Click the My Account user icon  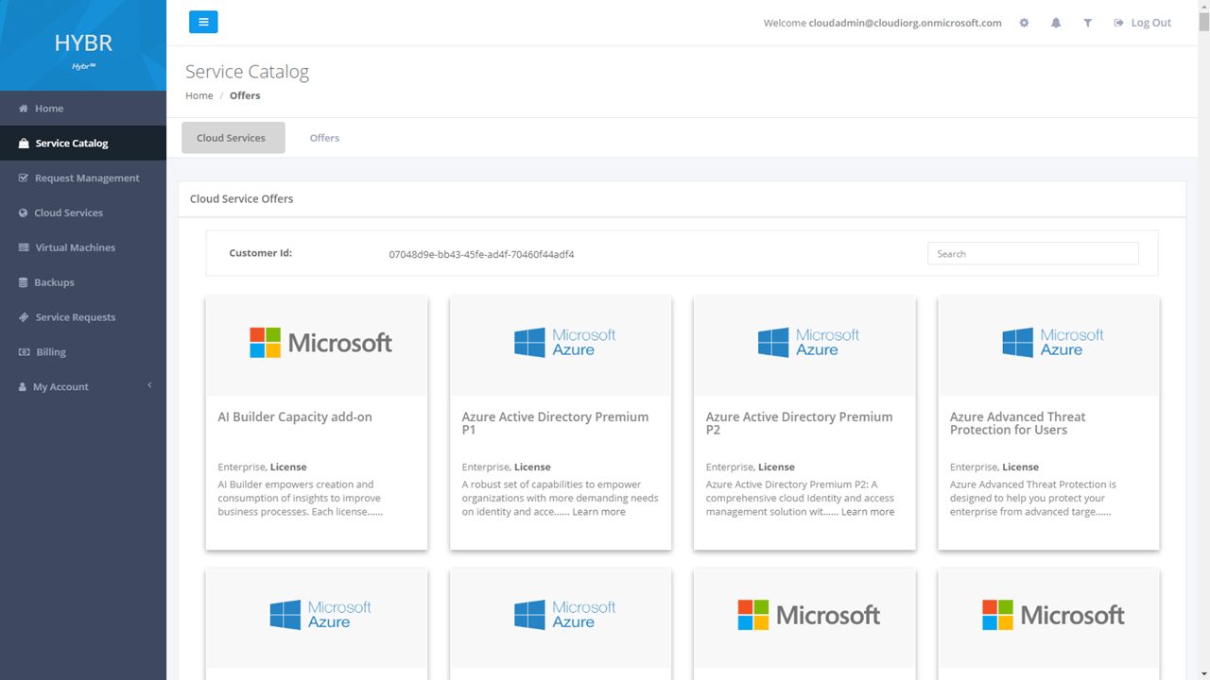tap(23, 387)
